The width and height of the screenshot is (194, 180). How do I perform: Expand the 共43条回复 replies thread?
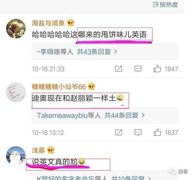click(x=97, y=52)
